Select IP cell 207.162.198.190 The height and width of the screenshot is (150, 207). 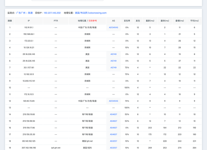pos(29,148)
